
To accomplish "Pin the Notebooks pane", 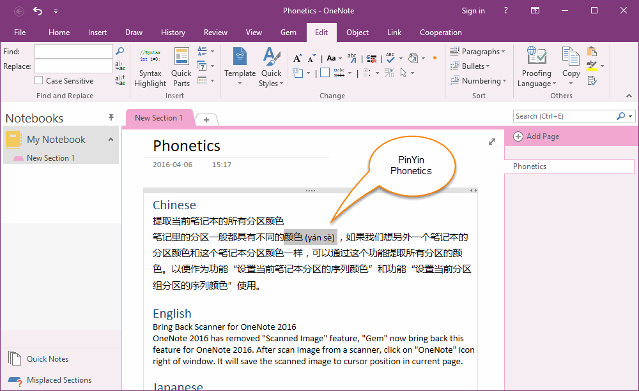I will click(111, 117).
